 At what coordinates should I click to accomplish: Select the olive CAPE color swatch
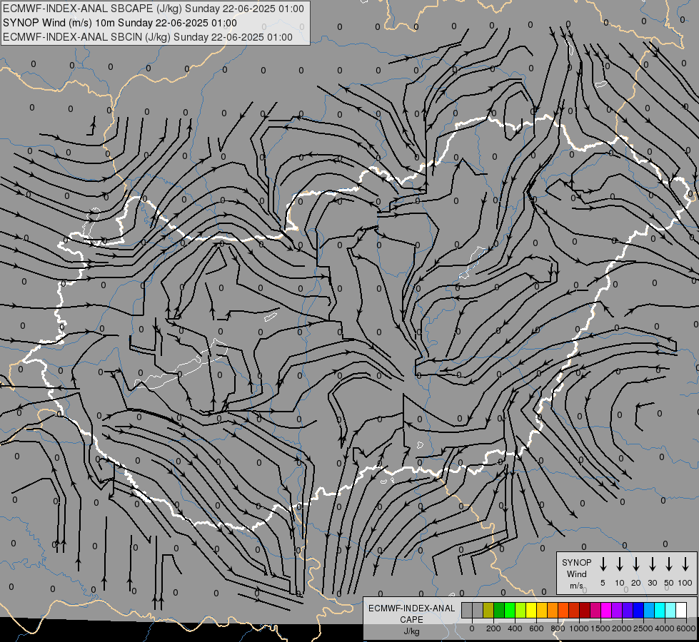[x=488, y=610]
